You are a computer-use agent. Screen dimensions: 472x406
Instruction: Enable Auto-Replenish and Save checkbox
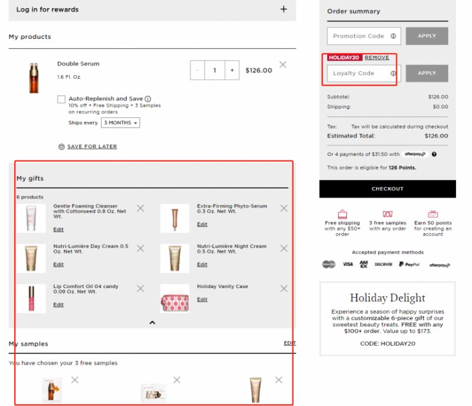(x=61, y=99)
